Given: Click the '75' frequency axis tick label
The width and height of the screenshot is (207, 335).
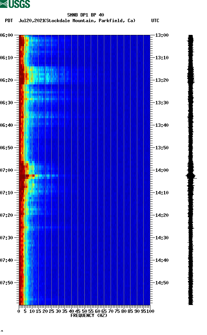Looking at the screenshot, I should (x=117, y=311).
